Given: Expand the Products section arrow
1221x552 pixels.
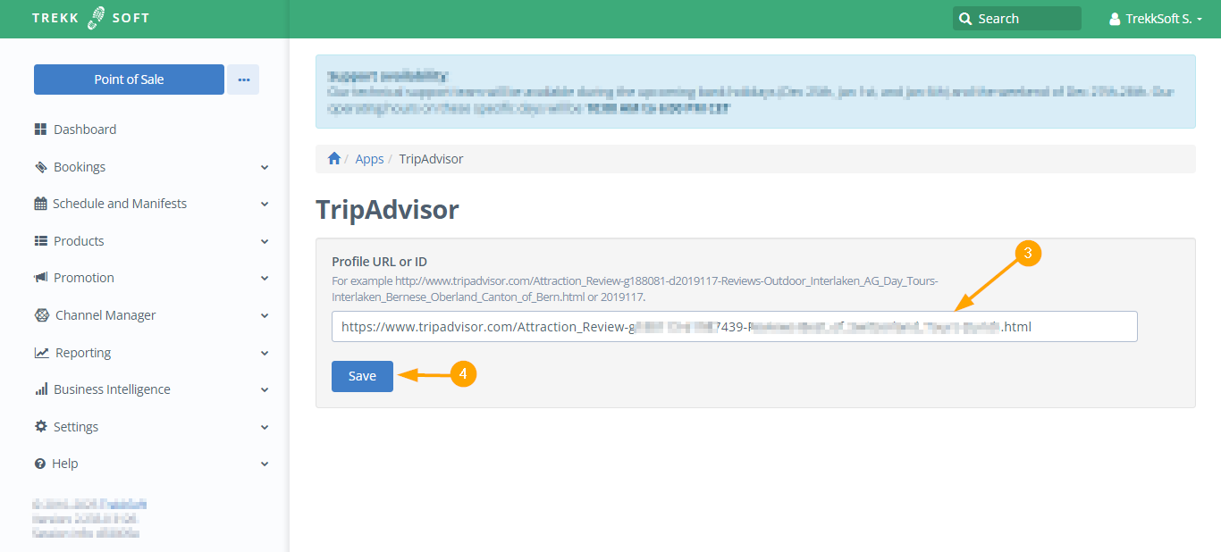Looking at the screenshot, I should pos(265,241).
